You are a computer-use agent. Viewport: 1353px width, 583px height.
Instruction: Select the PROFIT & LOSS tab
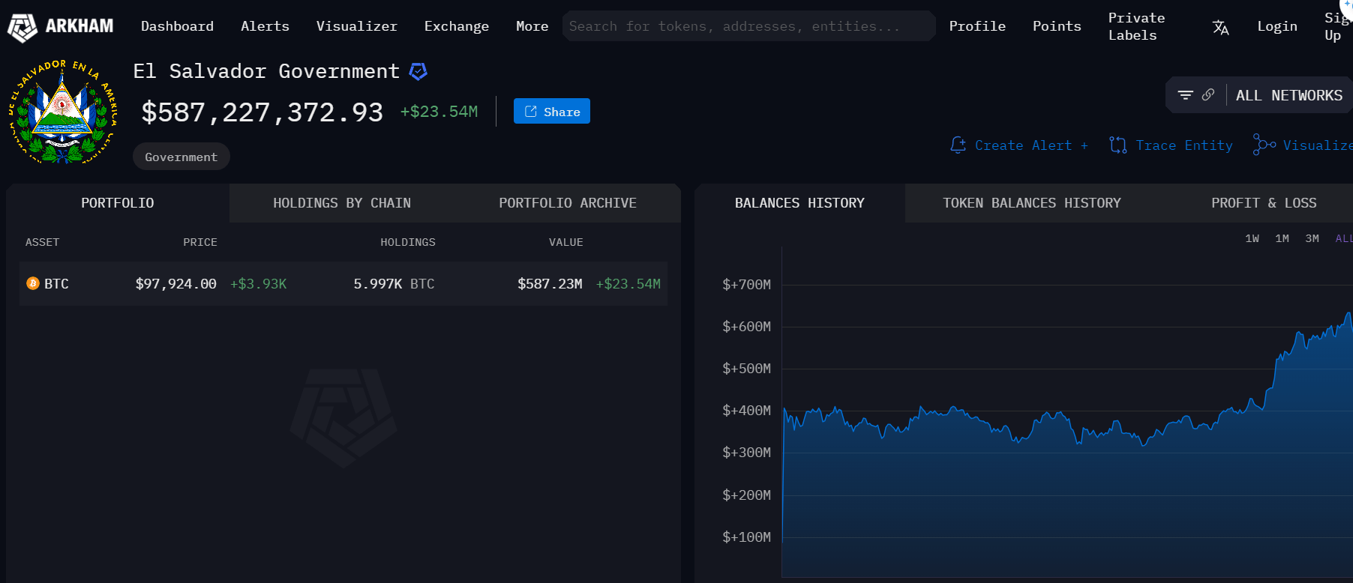(1264, 203)
